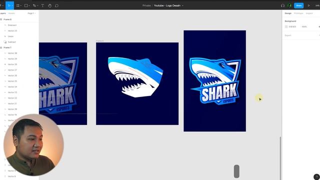This screenshot has height=180, width=320.
Task: Open the shape tools dropdown arrow
Action: [x=29, y=5]
